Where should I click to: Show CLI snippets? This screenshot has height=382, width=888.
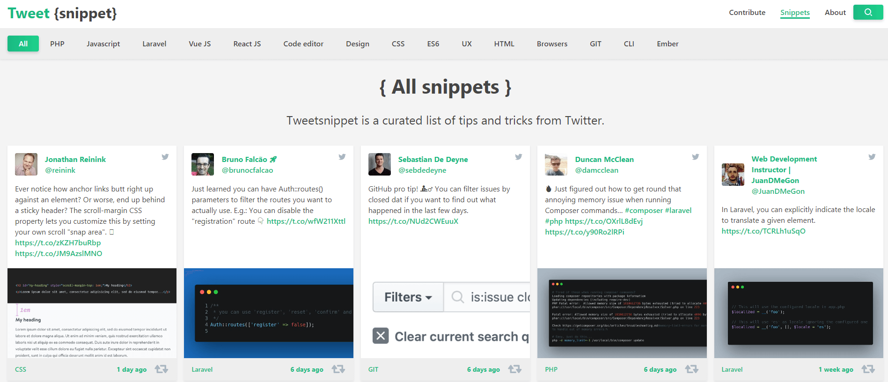[x=629, y=44]
